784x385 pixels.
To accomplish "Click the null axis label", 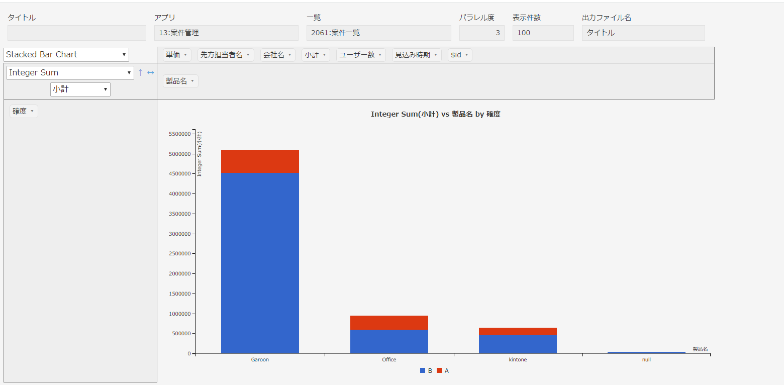I will (x=646, y=360).
